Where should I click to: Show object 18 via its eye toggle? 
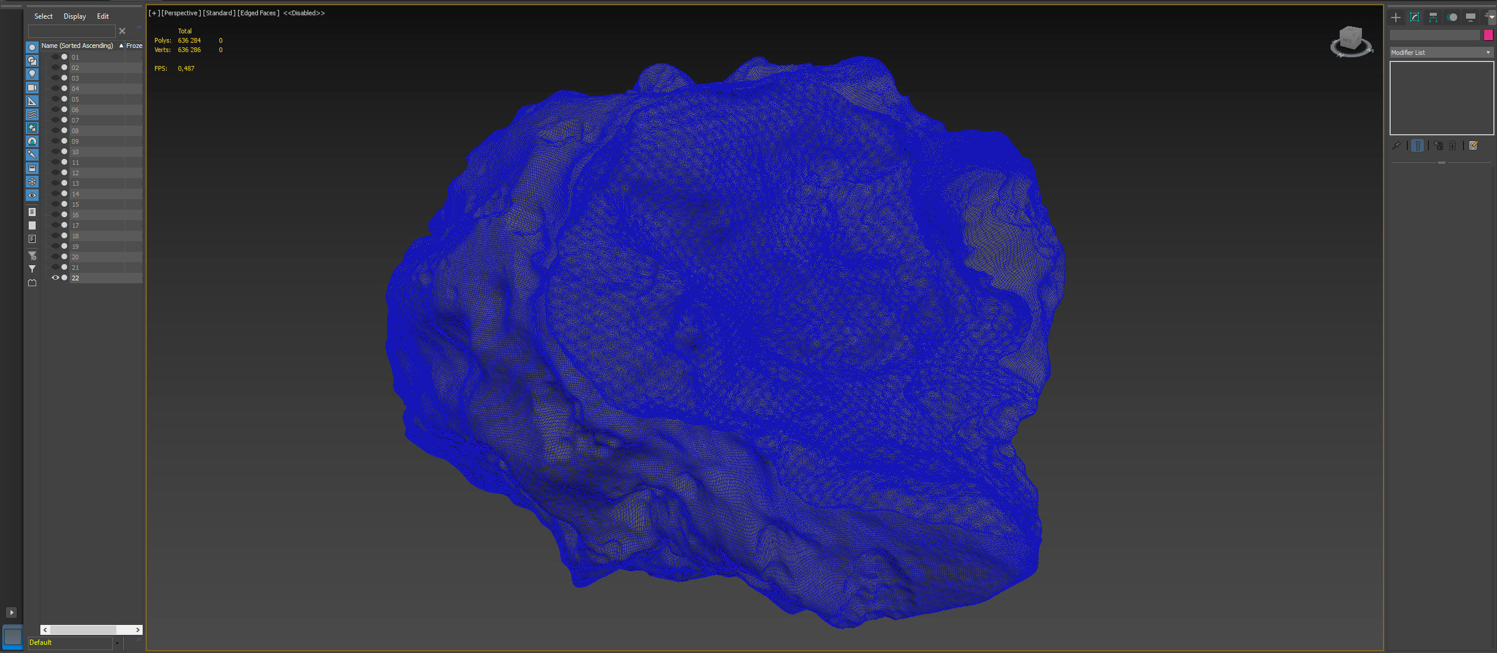56,236
